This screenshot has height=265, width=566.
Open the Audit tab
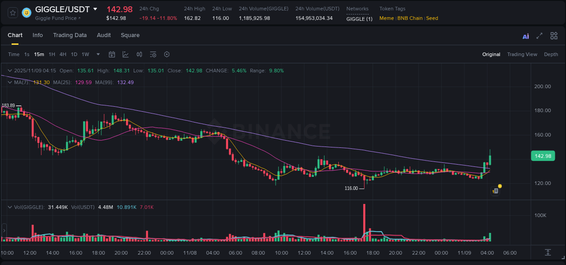pyautogui.click(x=104, y=35)
